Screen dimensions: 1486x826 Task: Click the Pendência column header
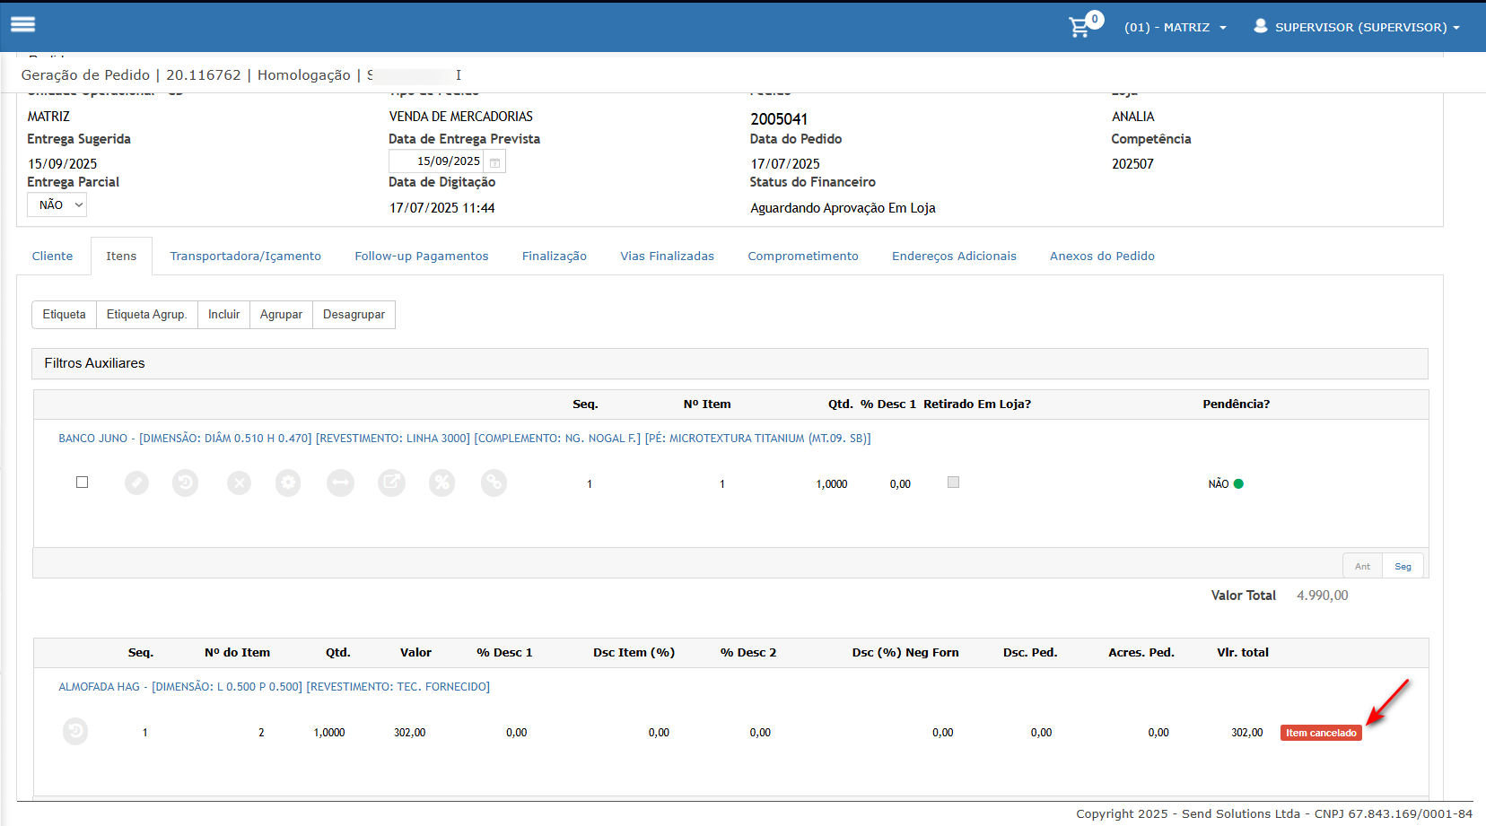tap(1237, 404)
